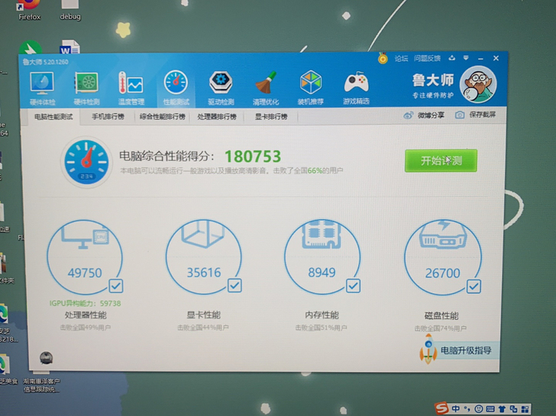Viewport: 556px width, 416px height.
Task: Click the 击败全国49%用户 text under processor
Action: (85, 327)
